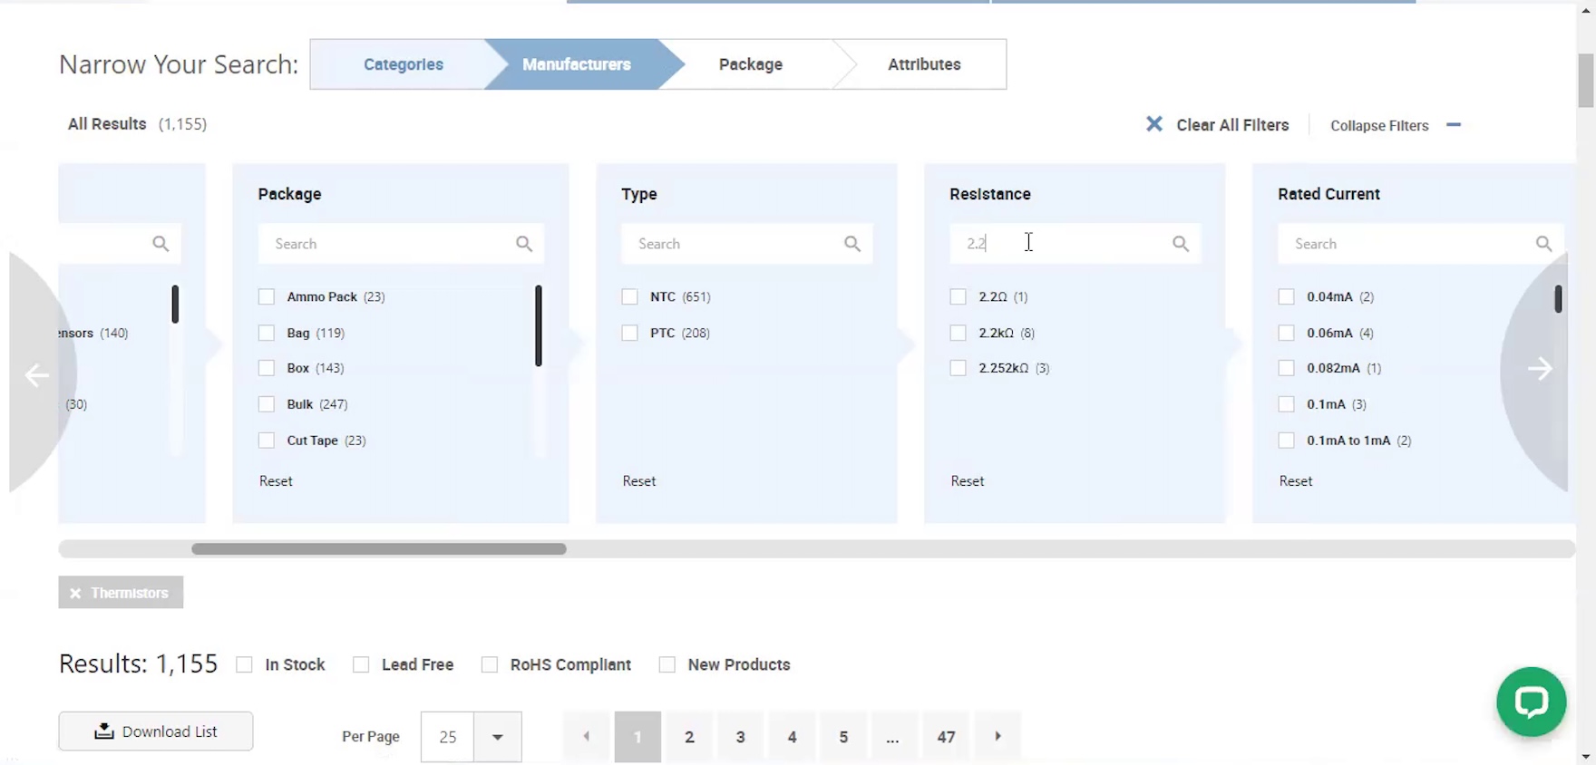
Task: Click the Download List button
Action: coord(156,731)
